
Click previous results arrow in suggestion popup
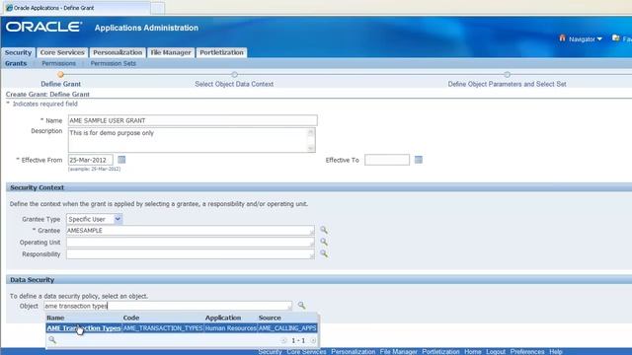[284, 340]
